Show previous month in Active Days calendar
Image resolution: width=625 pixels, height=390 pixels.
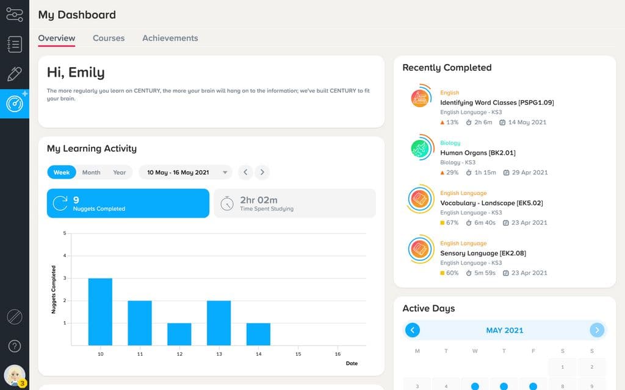click(x=413, y=330)
